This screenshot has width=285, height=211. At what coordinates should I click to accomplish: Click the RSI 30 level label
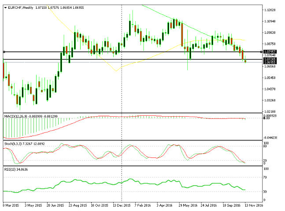pos(265,192)
